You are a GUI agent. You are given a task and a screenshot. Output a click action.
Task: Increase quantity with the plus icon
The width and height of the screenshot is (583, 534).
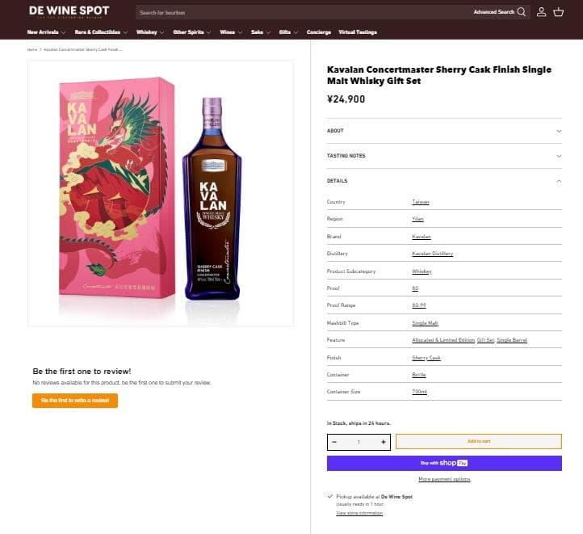pos(384,442)
